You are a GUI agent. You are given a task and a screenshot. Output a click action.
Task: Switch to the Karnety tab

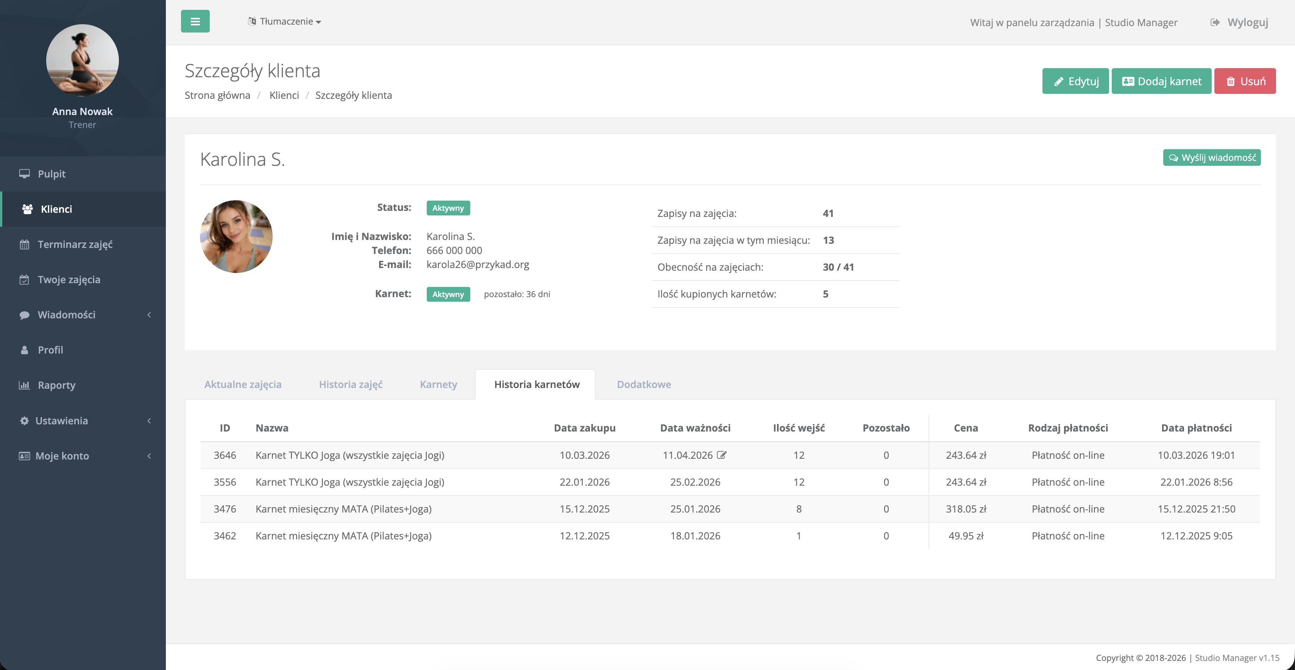coord(438,384)
